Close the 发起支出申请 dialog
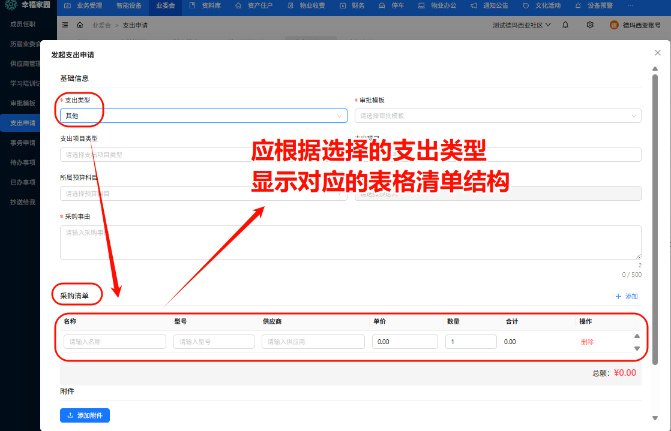 coord(657,53)
